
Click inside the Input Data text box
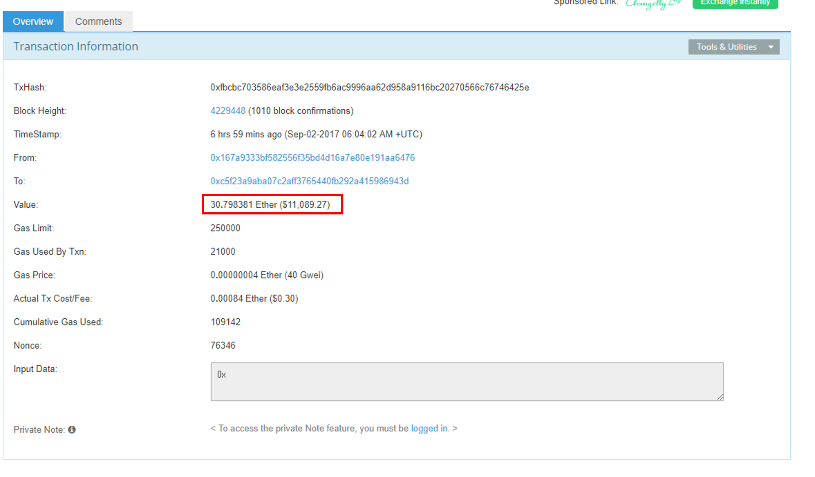point(467,382)
